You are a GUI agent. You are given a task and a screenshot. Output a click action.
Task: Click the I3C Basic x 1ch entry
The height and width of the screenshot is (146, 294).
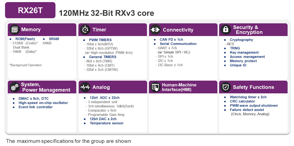tap(169, 65)
